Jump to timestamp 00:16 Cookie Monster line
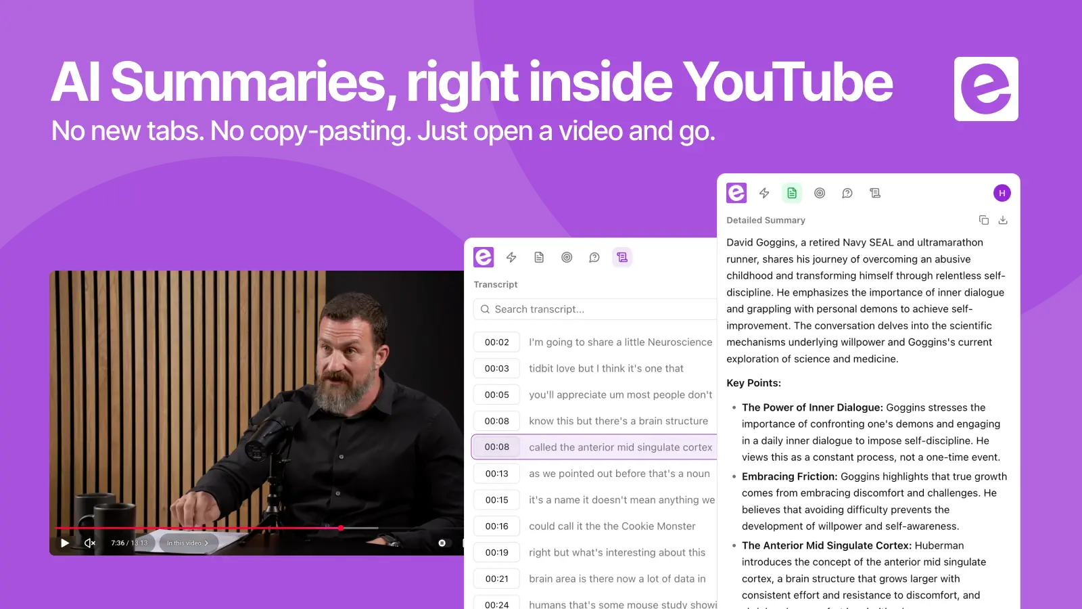This screenshot has height=609, width=1082. (x=594, y=526)
